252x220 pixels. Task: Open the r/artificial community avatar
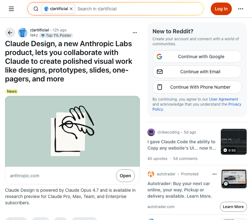click(x=23, y=33)
